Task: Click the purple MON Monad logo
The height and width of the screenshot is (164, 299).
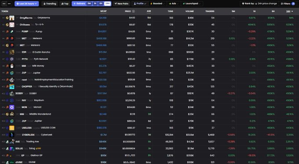Action: (12, 107)
